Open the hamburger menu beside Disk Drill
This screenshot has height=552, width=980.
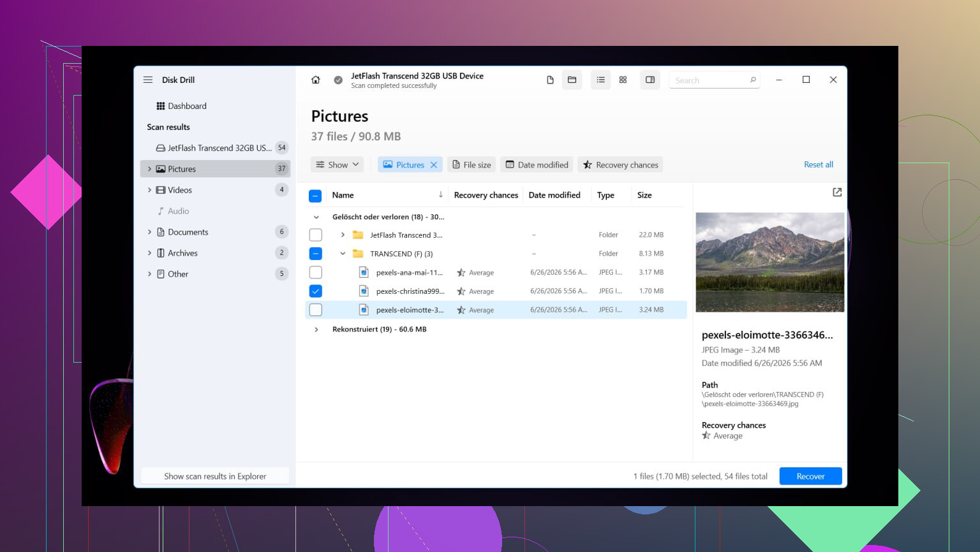[x=148, y=80]
